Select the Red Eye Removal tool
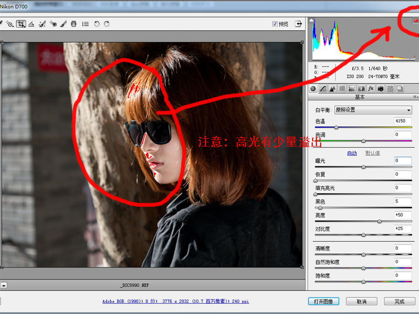The height and width of the screenshot is (314, 419). click(53, 24)
